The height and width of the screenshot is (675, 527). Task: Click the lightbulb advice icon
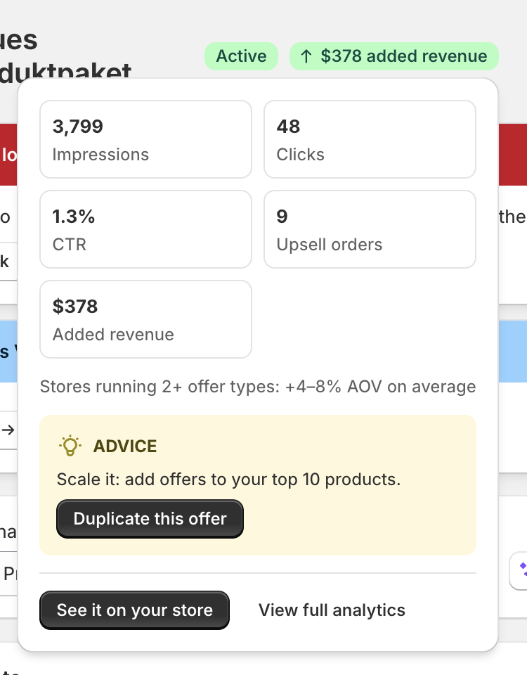pyautogui.click(x=70, y=446)
